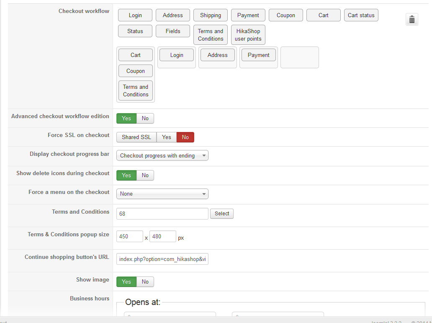Set Force SSL on checkout to No
This screenshot has width=432, height=323.
[185, 137]
